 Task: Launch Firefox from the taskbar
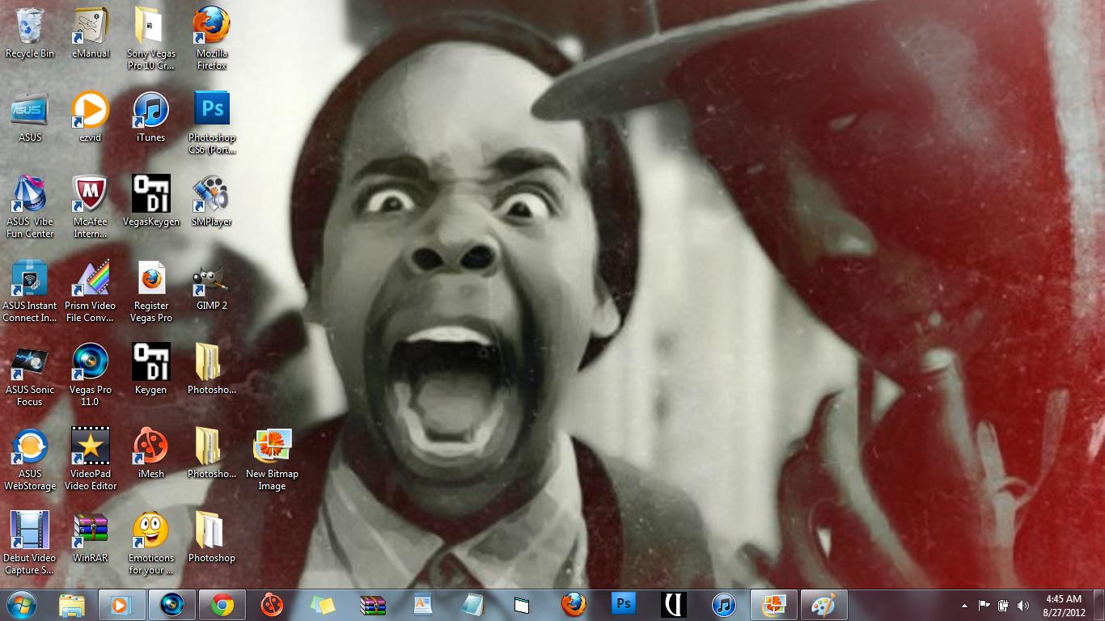[574, 605]
